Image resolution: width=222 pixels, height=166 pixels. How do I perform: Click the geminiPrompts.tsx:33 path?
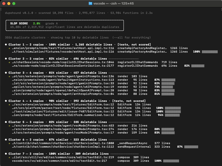pos(63,83)
